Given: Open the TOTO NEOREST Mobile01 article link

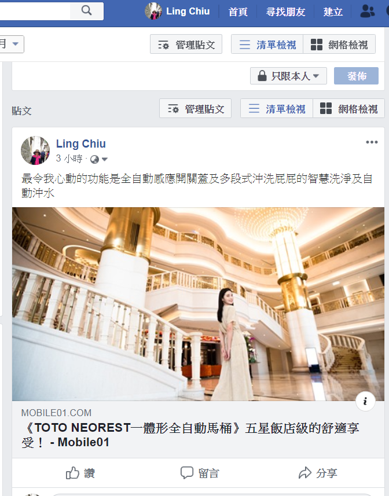Looking at the screenshot, I should tap(192, 435).
